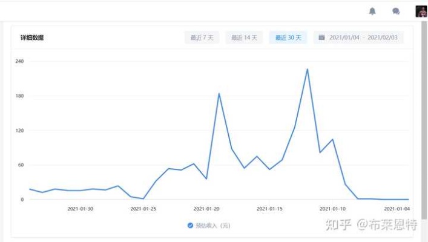Click the 180 y-axis value
This screenshot has width=428, height=242.
[x=19, y=96]
